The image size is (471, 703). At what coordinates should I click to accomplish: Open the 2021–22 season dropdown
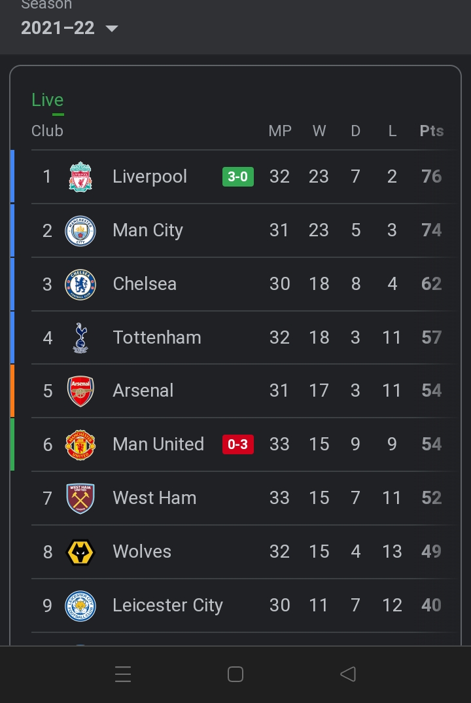tap(69, 28)
